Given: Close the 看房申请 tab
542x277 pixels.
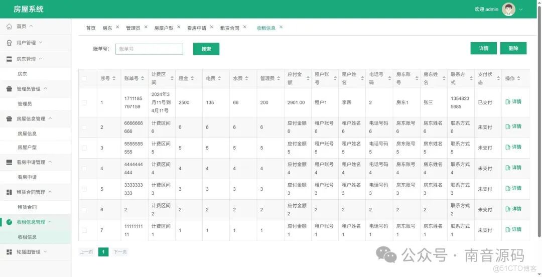Looking at the screenshot, I should pos(212,27).
